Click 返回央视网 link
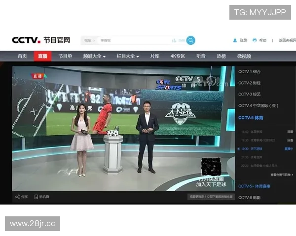296x236 pixels. pyautogui.click(x=287, y=40)
